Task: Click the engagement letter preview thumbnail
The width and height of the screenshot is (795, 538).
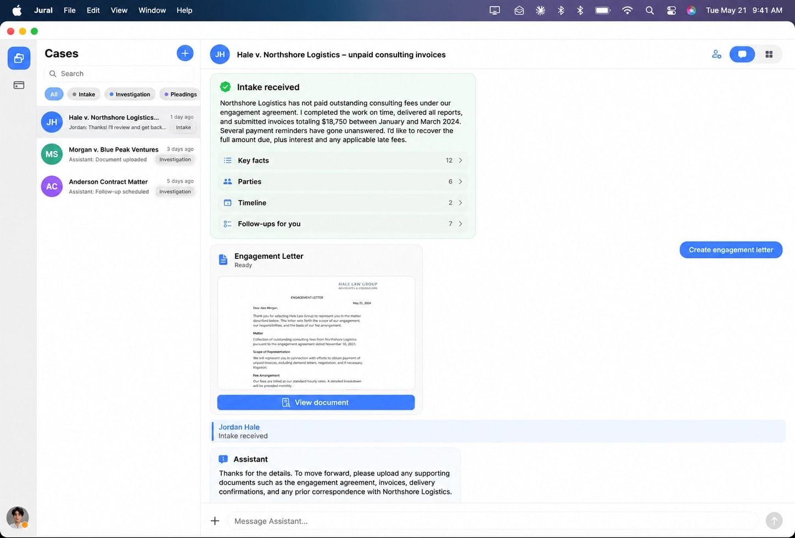Action: [x=316, y=333]
